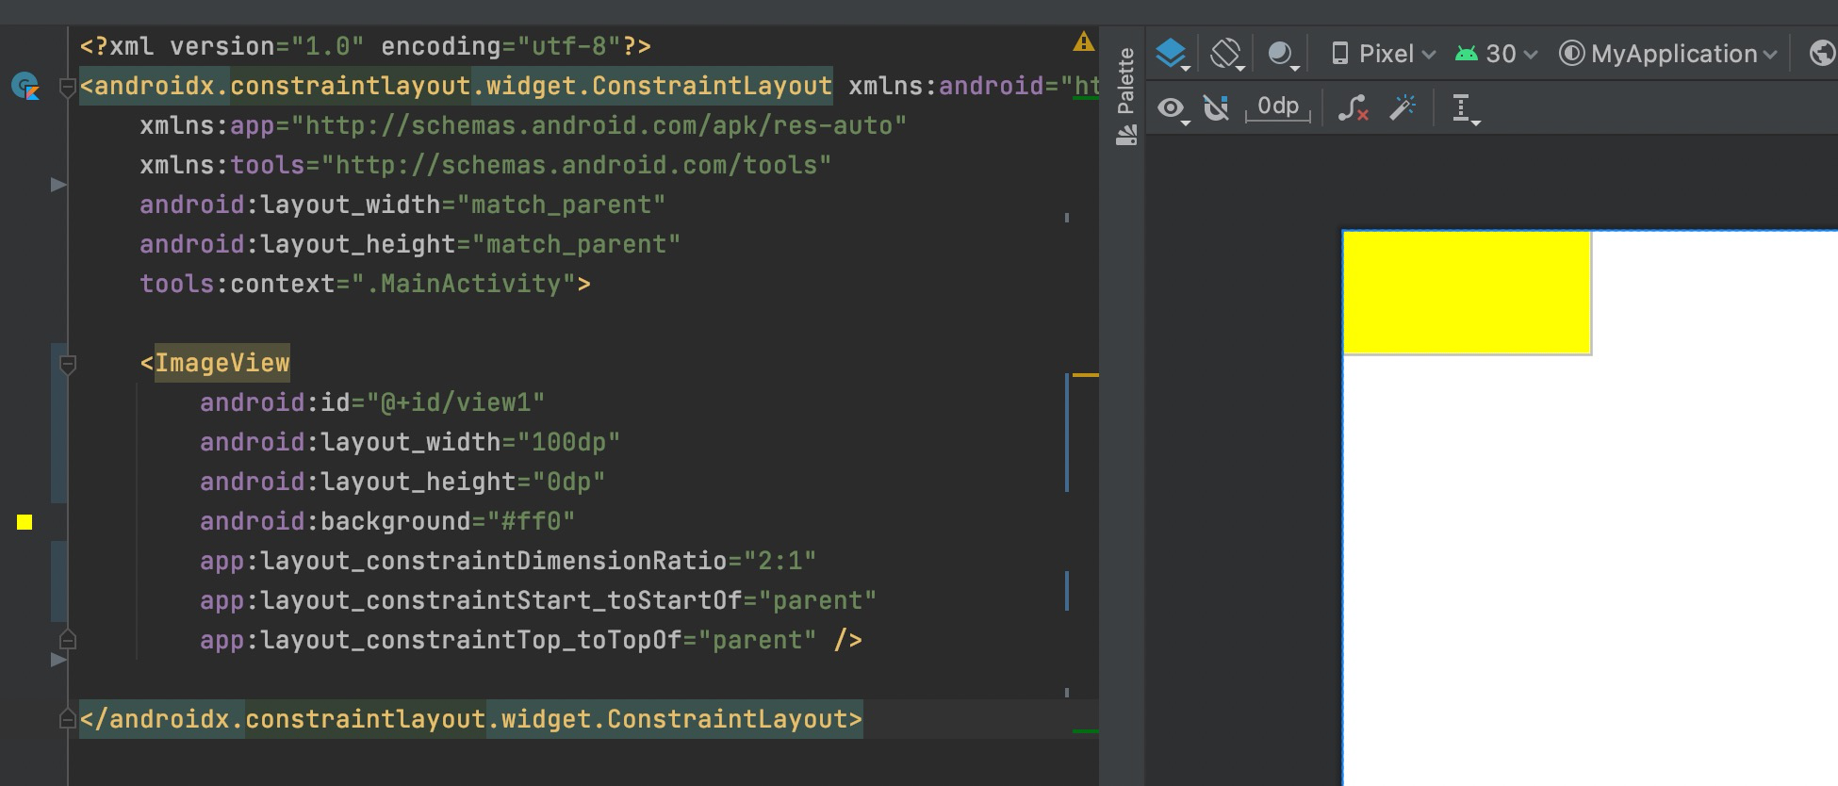Click the root layout_height "match_parent" value
This screenshot has height=786, width=1838.
tap(576, 244)
